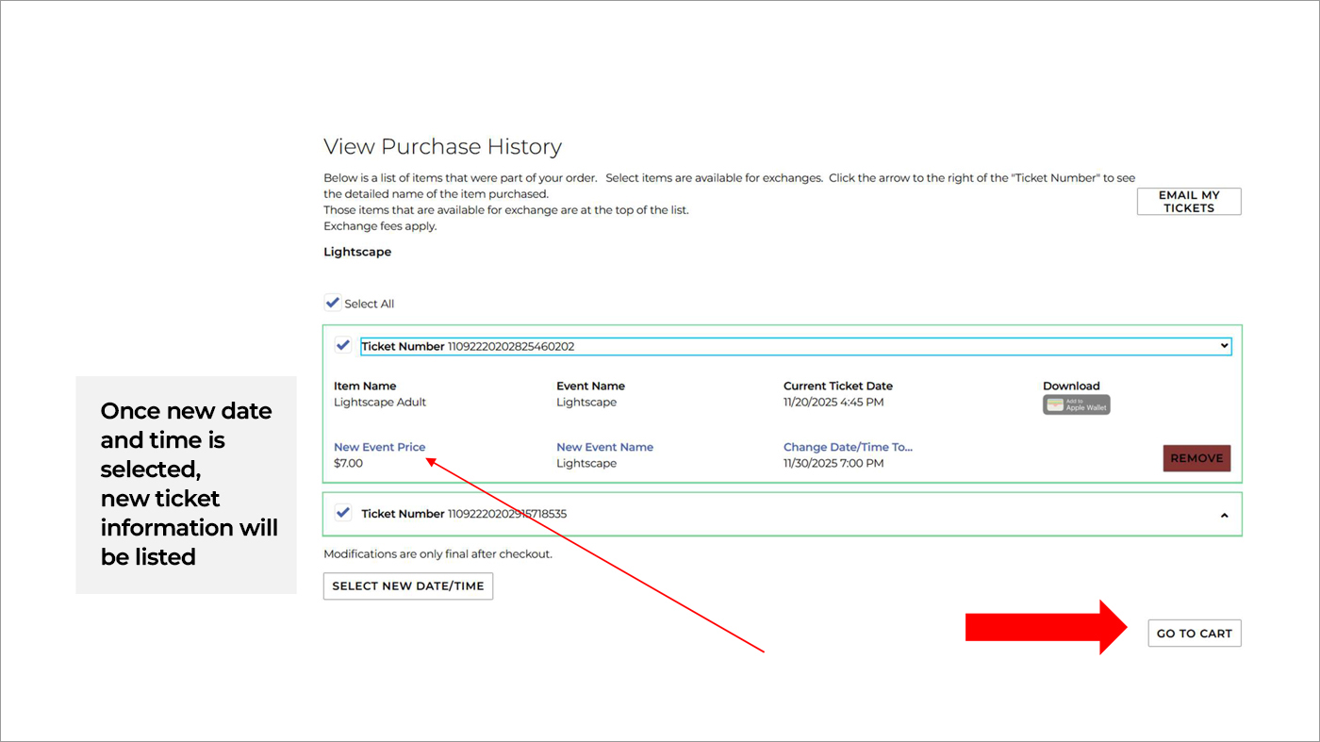Click the New Event Name label

(604, 447)
